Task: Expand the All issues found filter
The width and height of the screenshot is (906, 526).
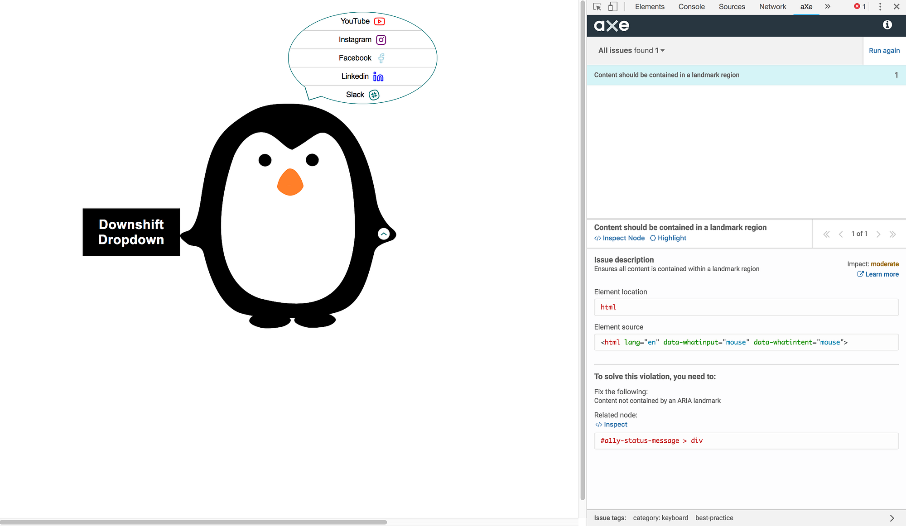Action: point(662,50)
